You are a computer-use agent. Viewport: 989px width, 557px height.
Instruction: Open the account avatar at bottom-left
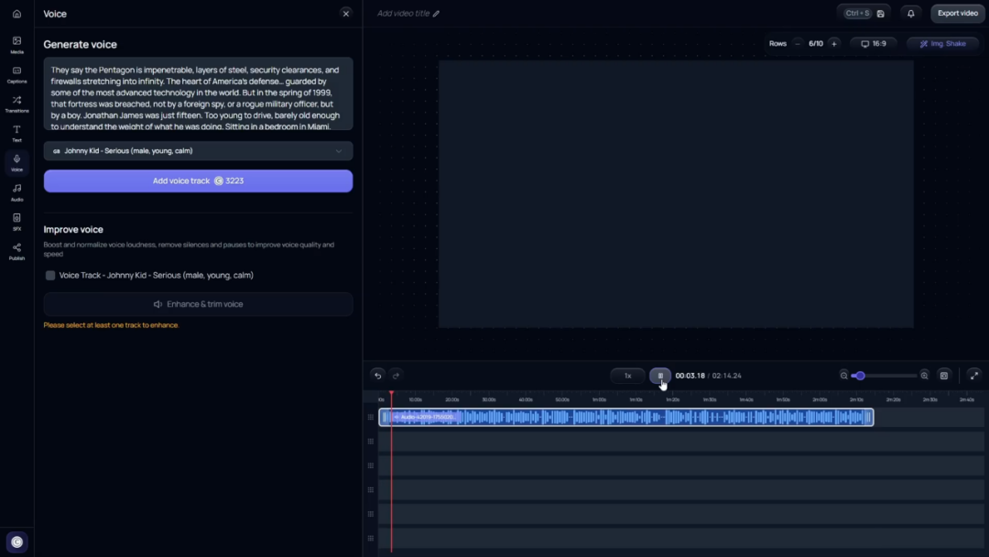17,541
